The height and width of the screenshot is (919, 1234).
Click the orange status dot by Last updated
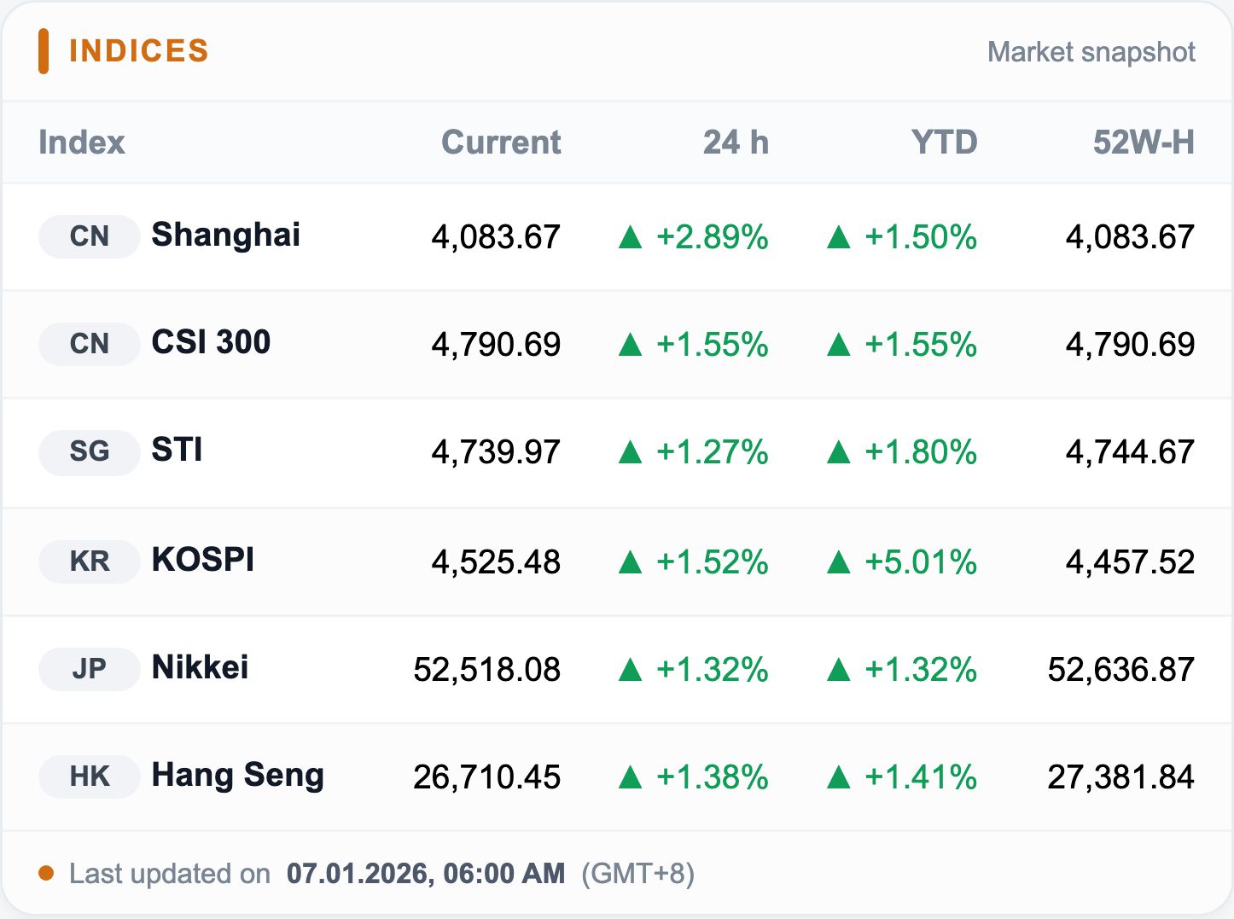coord(46,873)
